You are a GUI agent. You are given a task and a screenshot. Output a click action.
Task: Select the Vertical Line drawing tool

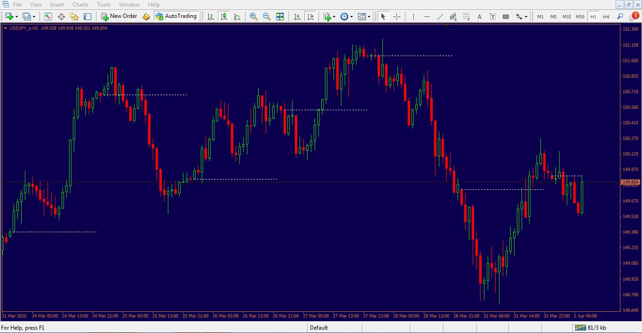413,16
